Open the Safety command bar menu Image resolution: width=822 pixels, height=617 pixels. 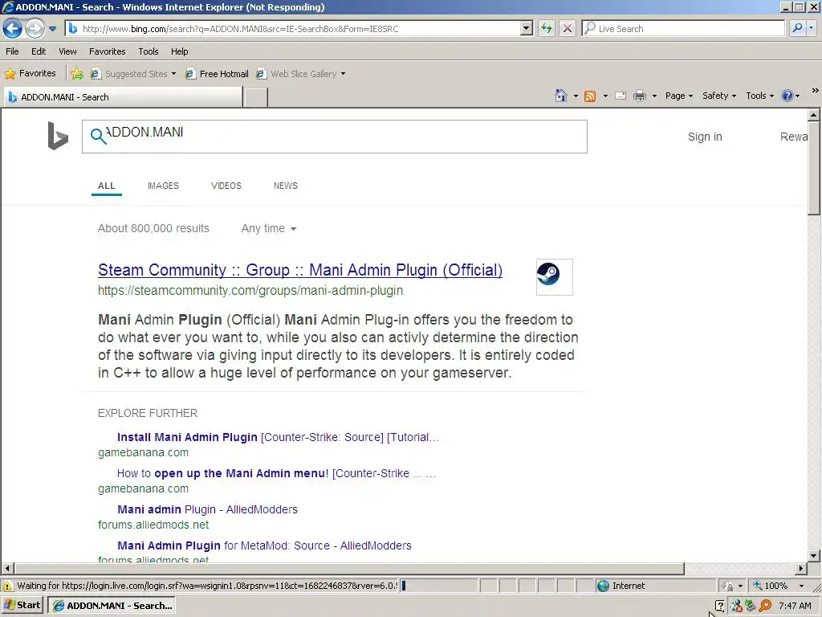[719, 96]
